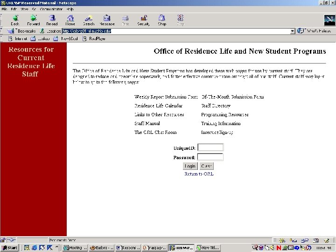Click the Residence Life Calendar text
The image size is (336, 252).
pos(159,105)
